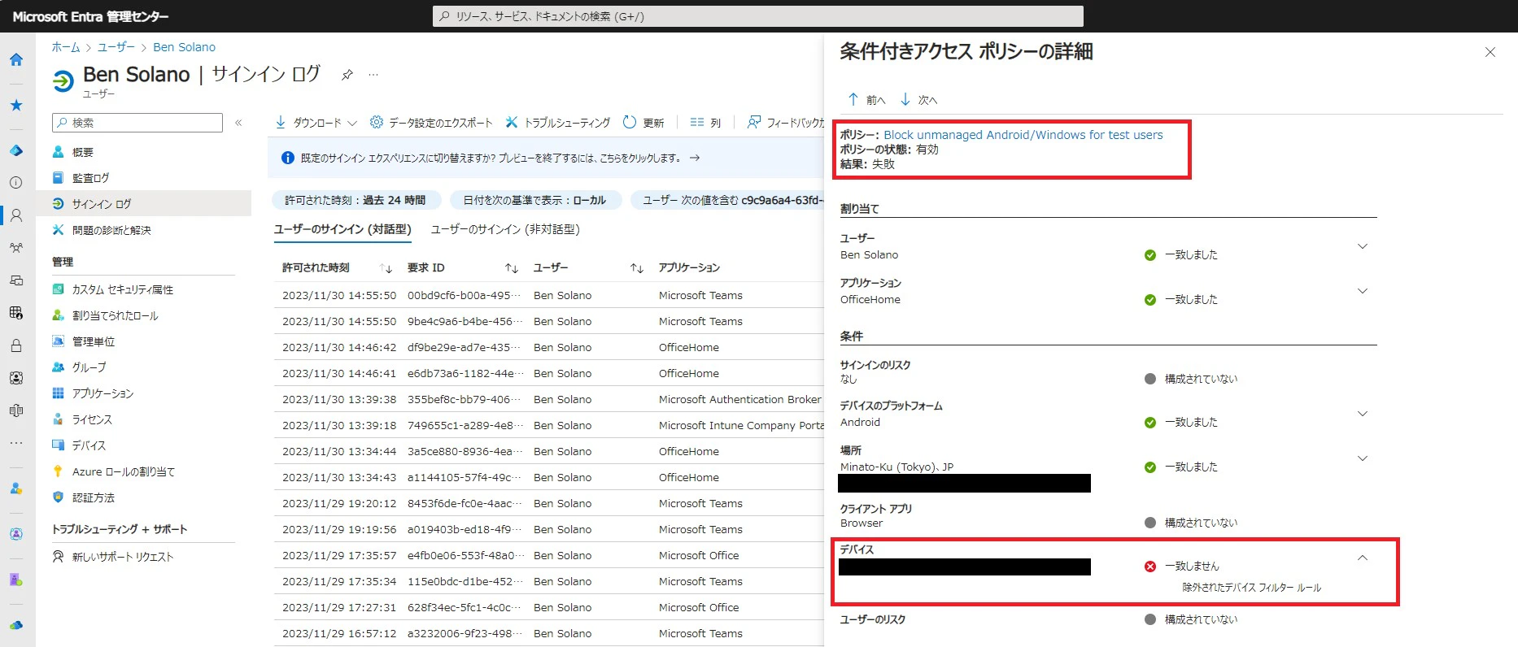This screenshot has height=647, width=1518.
Task: Click the groups people icon in left rail
Action: (x=16, y=248)
